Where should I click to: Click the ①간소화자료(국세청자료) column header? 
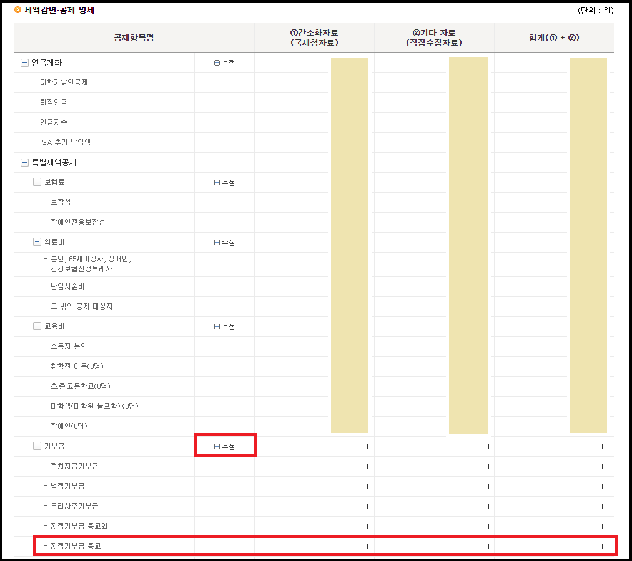pos(314,37)
